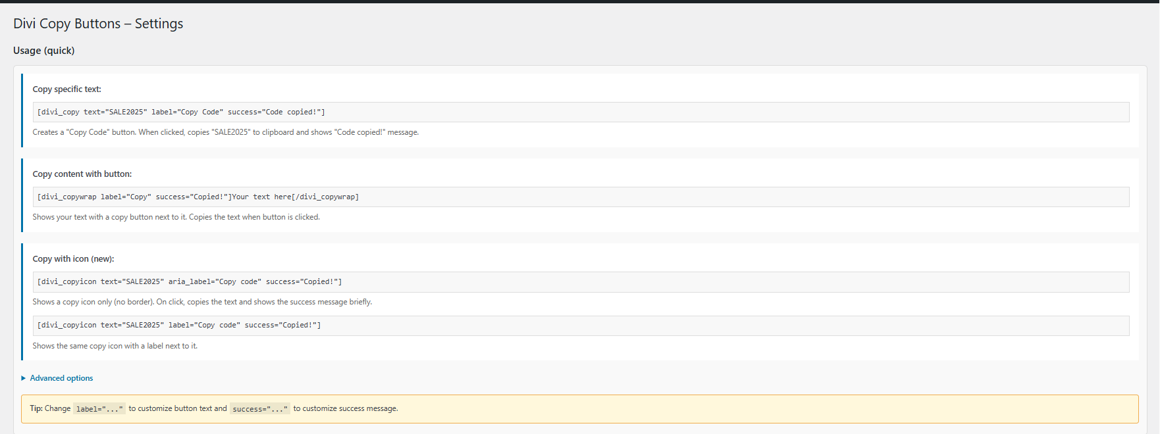Click "to customize button text and" in tip
The width and height of the screenshot is (1160, 434).
178,408
